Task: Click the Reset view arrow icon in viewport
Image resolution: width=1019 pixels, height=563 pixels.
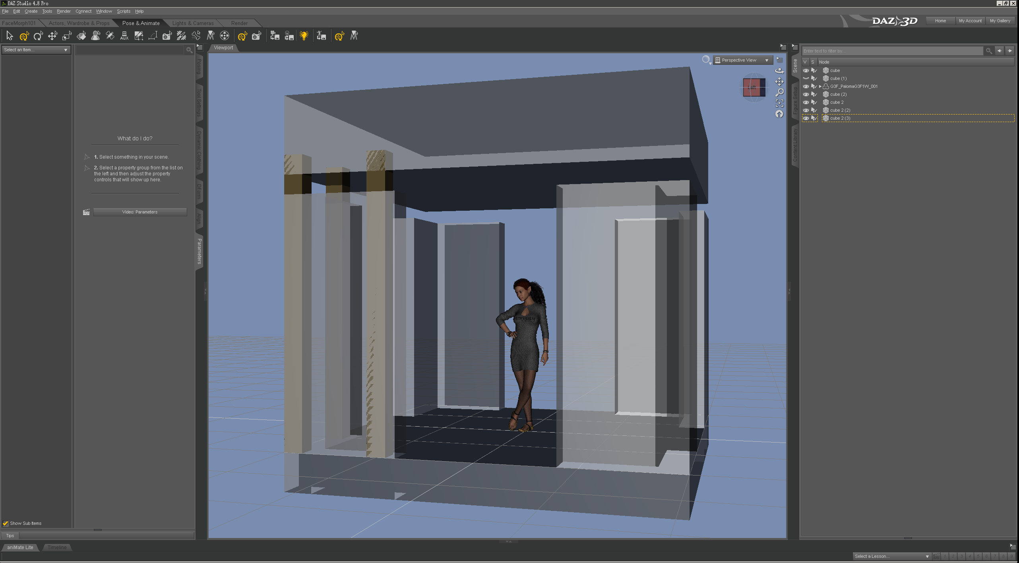Action: 779,114
